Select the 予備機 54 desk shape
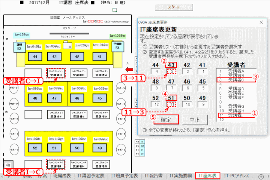 tap(118, 46)
